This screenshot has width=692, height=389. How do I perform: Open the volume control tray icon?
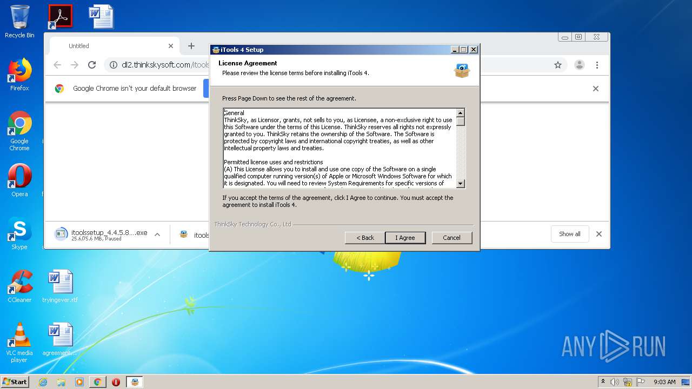click(615, 382)
